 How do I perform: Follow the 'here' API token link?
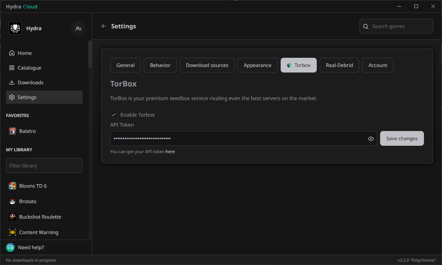[170, 152]
